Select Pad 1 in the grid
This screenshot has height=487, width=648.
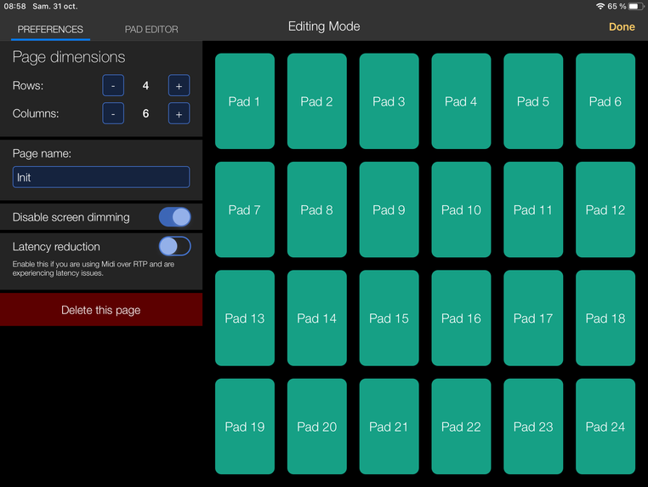click(245, 101)
